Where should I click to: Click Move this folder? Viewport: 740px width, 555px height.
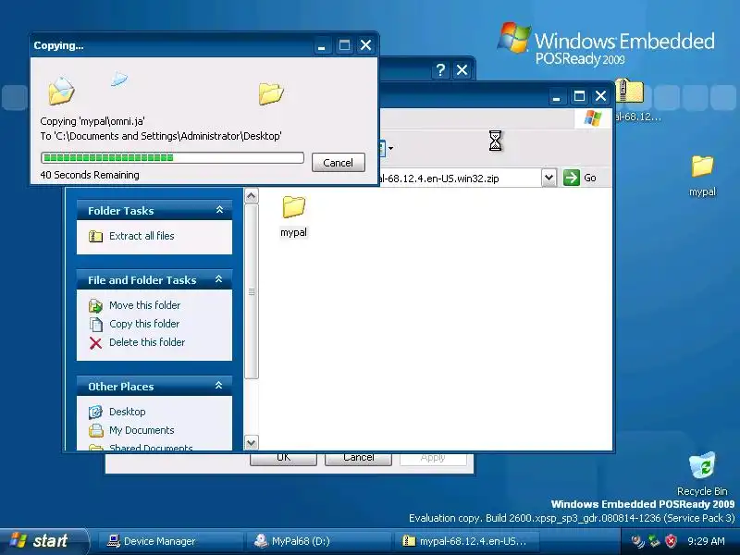pyautogui.click(x=144, y=305)
